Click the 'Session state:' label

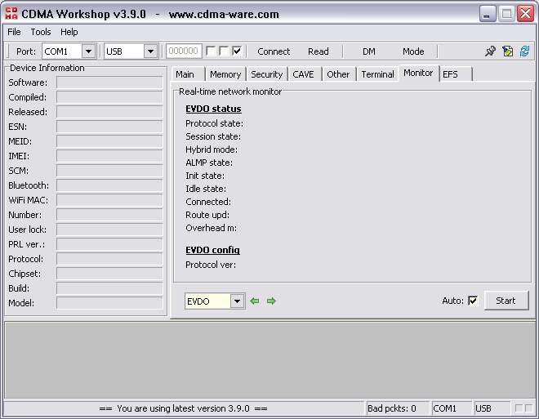click(213, 136)
